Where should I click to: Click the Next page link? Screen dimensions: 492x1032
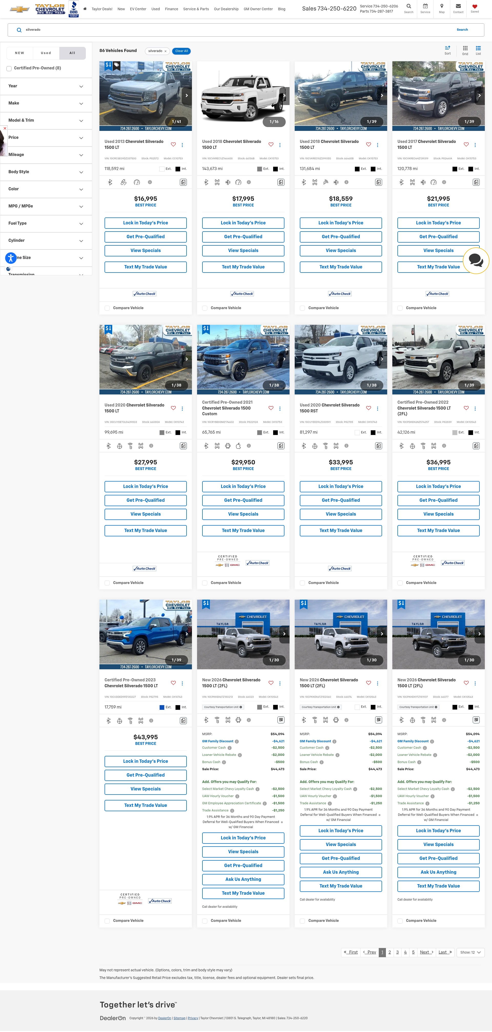tap(426, 952)
